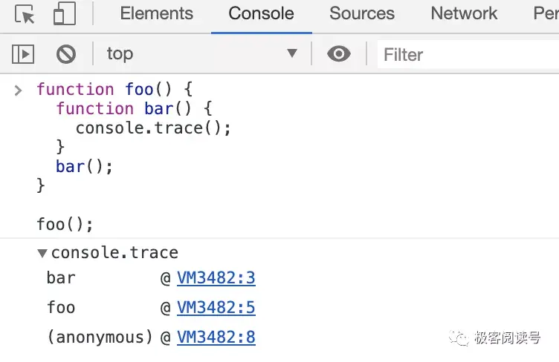Open the Network tab
559x362 pixels.
(x=464, y=14)
